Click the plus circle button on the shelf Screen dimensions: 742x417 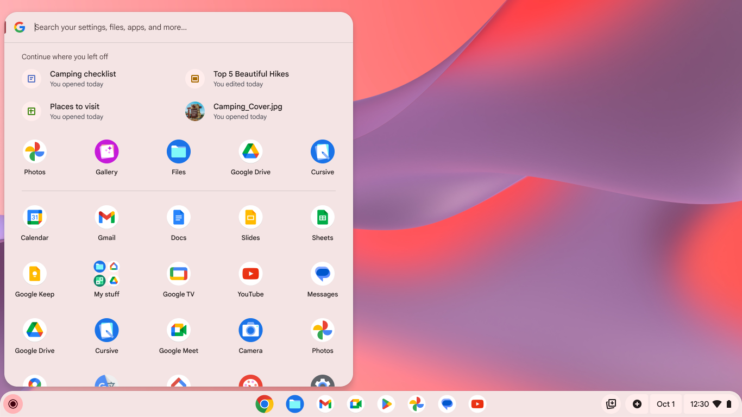[x=637, y=404]
